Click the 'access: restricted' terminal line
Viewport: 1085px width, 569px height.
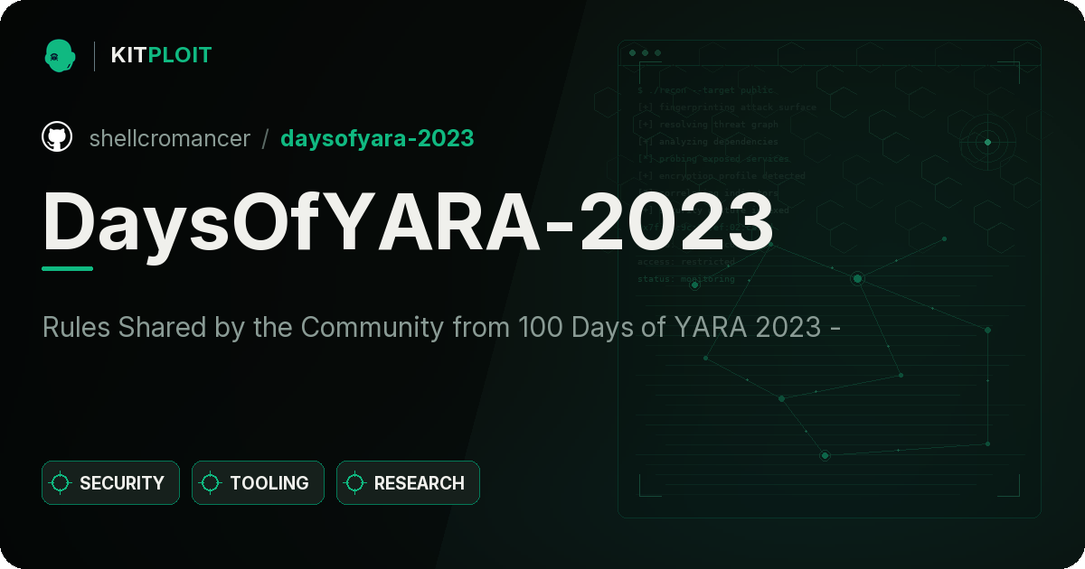point(686,262)
